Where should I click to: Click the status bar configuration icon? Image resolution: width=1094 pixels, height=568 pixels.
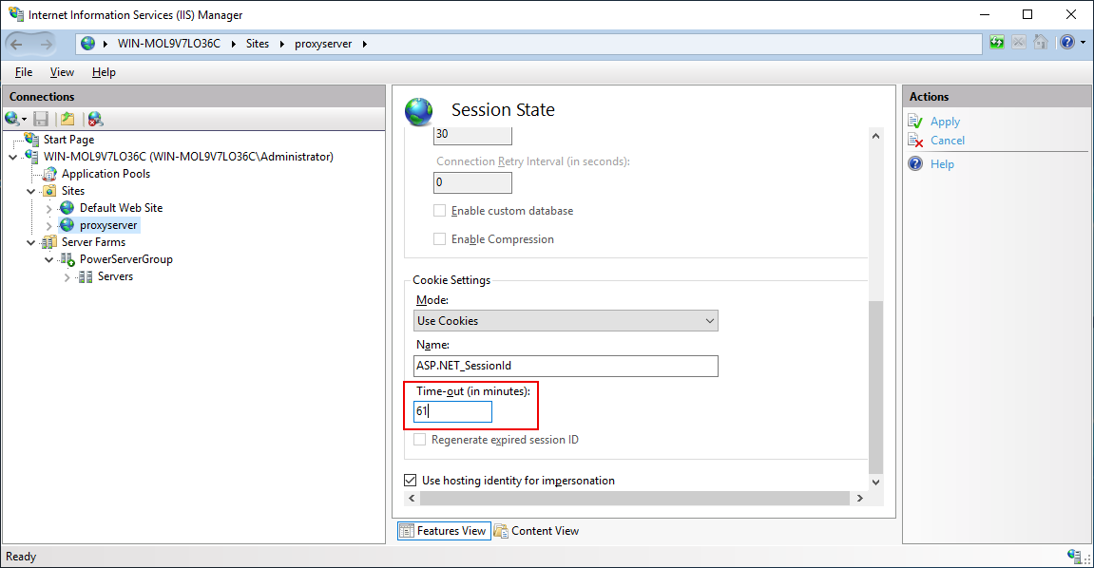(x=1074, y=556)
